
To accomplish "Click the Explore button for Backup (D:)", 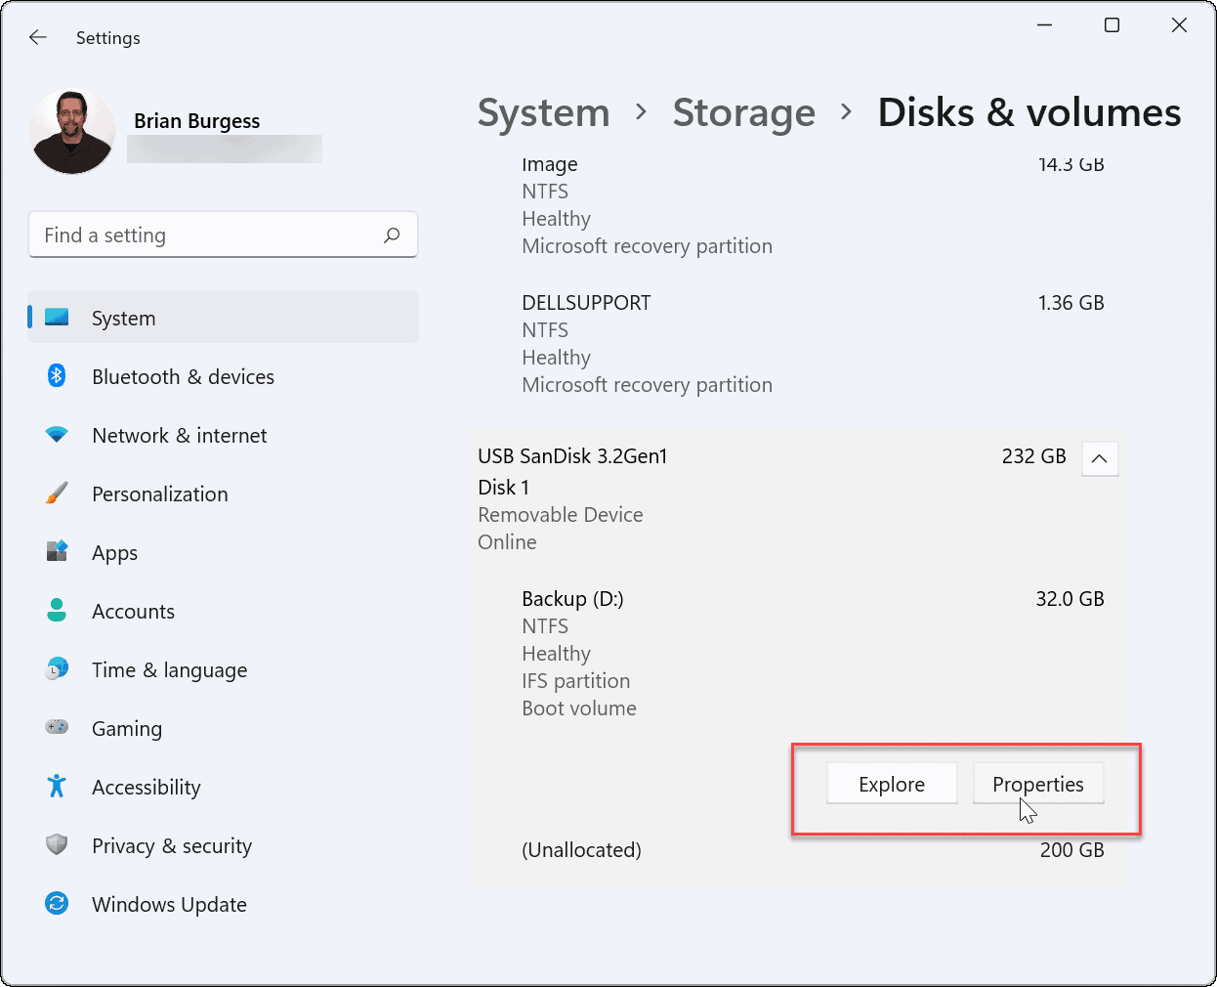I will click(x=891, y=783).
